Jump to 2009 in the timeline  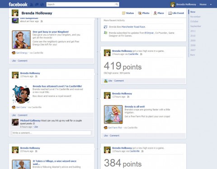pyautogui.click(x=193, y=41)
